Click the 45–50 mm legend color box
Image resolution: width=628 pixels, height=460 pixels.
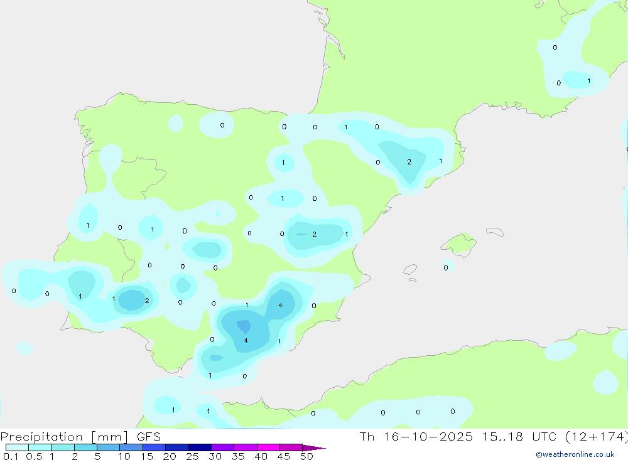291,447
